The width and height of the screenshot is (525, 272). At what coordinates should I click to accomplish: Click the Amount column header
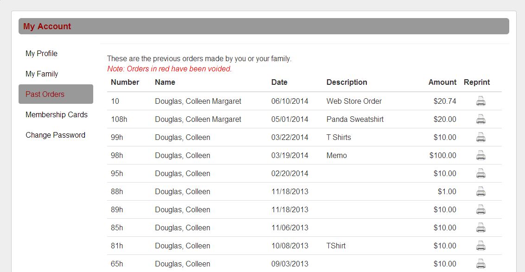coord(442,82)
